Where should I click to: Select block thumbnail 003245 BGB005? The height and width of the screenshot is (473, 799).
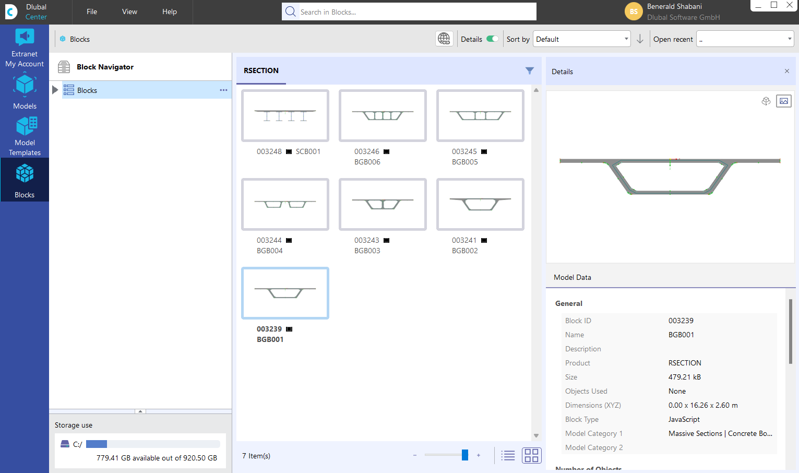[480, 115]
